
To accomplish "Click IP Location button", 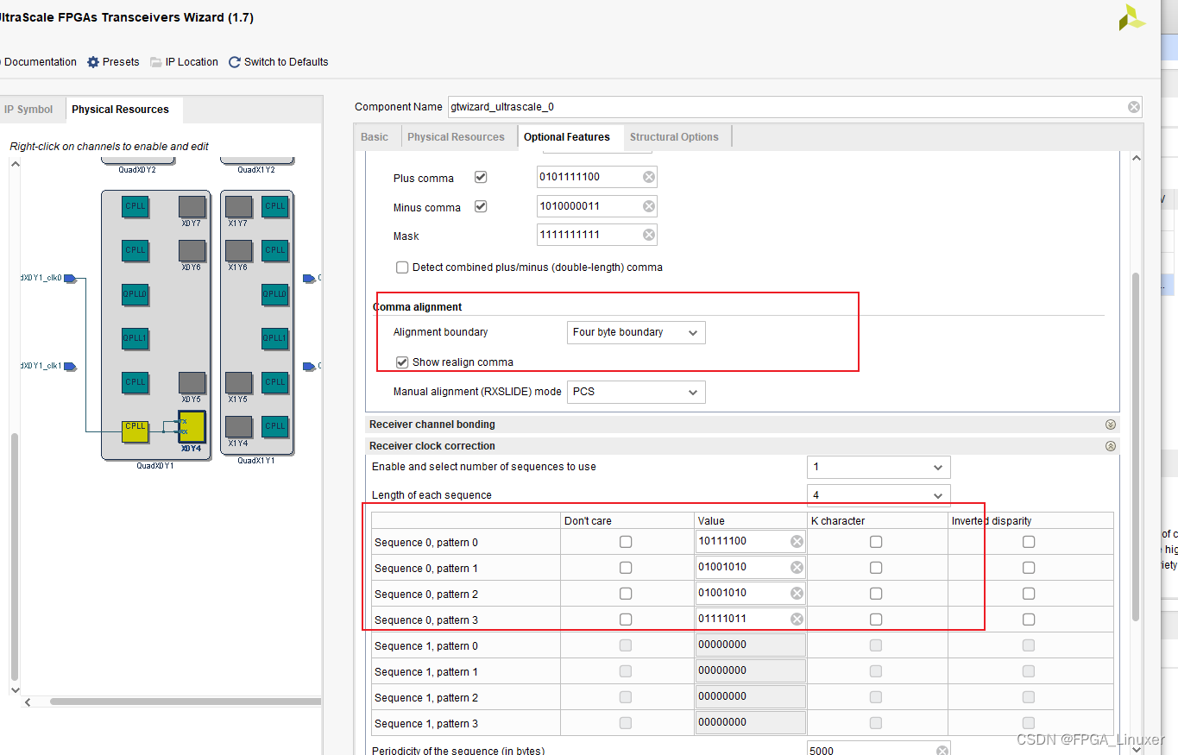I will pyautogui.click(x=184, y=62).
